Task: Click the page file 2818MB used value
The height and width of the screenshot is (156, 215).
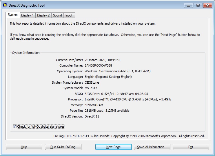Action: click(107, 111)
